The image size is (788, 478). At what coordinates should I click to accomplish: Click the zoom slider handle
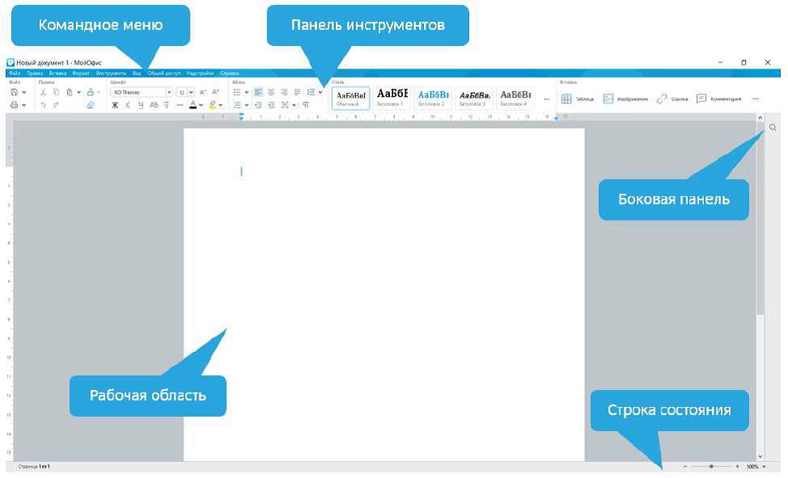(711, 467)
